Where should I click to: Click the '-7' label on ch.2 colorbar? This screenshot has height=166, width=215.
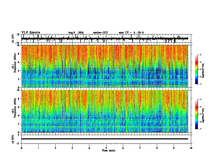[200, 129]
